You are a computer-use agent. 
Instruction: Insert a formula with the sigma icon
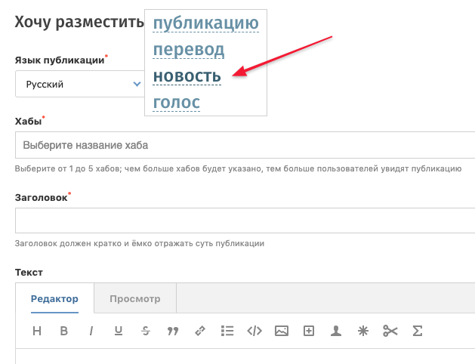click(x=418, y=331)
